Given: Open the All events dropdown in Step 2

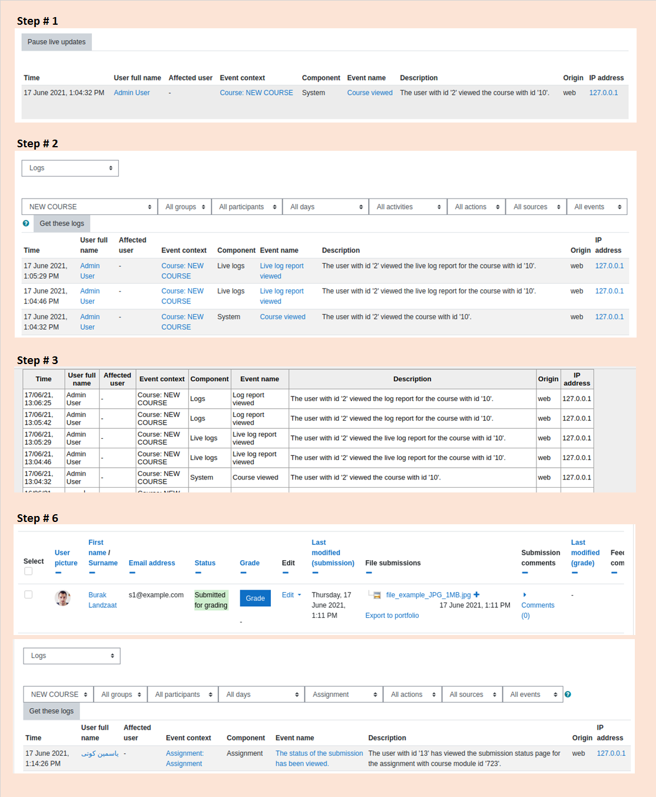Looking at the screenshot, I should 597,207.
